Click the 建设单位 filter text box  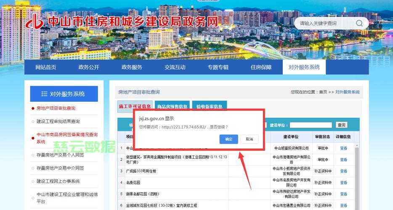[311, 125]
